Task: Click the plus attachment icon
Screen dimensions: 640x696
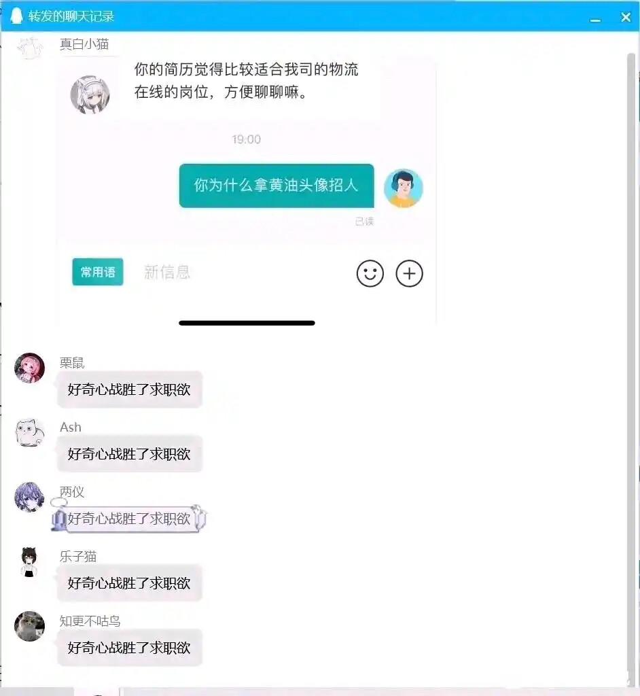Action: [409, 273]
